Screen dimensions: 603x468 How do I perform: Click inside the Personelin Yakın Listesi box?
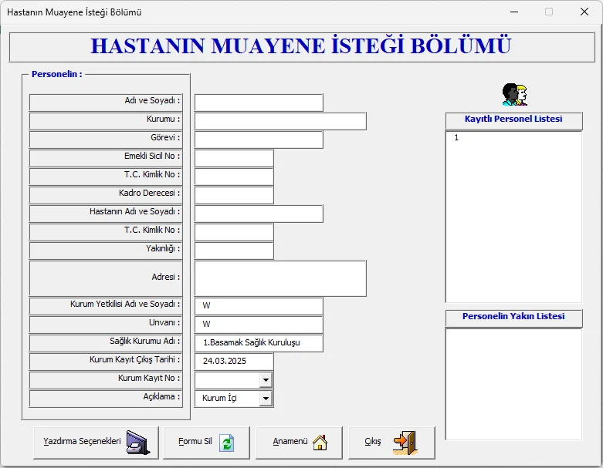tap(513, 383)
